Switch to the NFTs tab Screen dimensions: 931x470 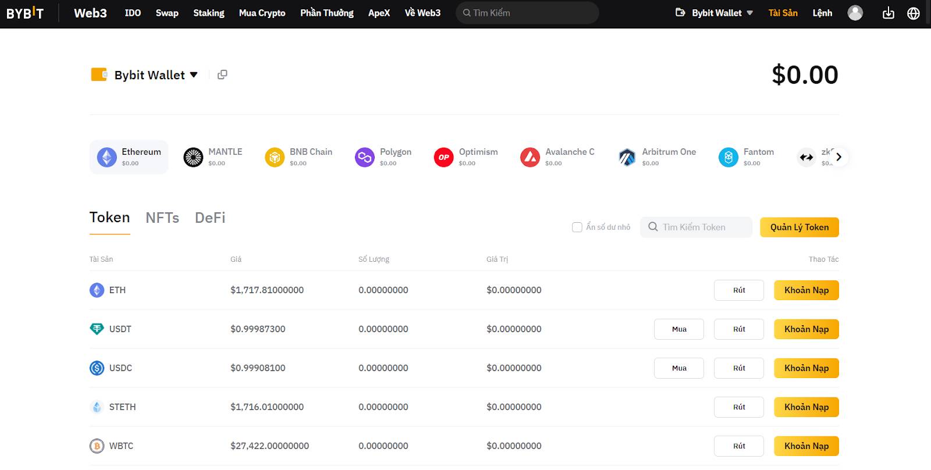tap(162, 218)
